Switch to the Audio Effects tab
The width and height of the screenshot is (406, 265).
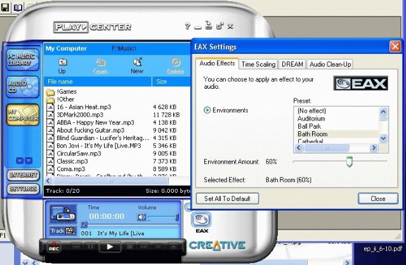coord(217,63)
